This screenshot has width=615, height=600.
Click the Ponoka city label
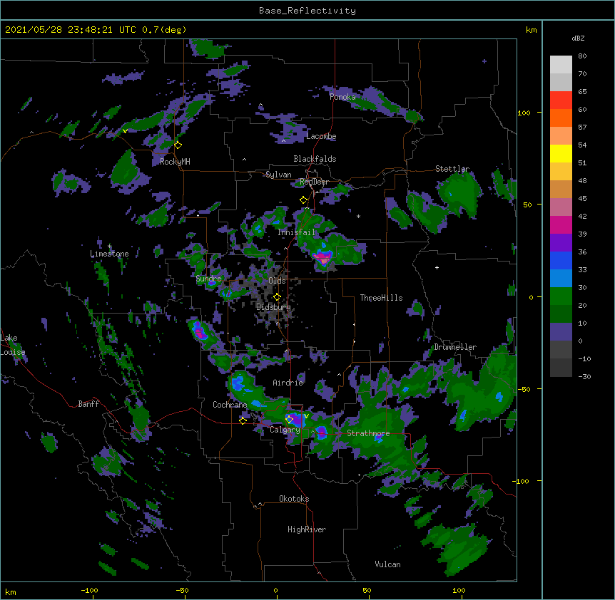click(342, 97)
